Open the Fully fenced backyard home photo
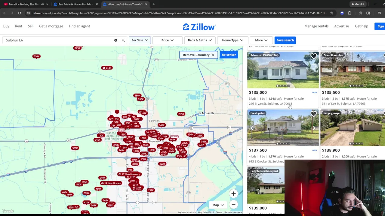385x216 pixels. [x=266, y=186]
